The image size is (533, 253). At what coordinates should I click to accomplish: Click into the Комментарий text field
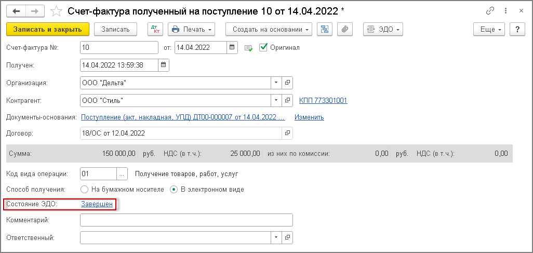pyautogui.click(x=186, y=220)
